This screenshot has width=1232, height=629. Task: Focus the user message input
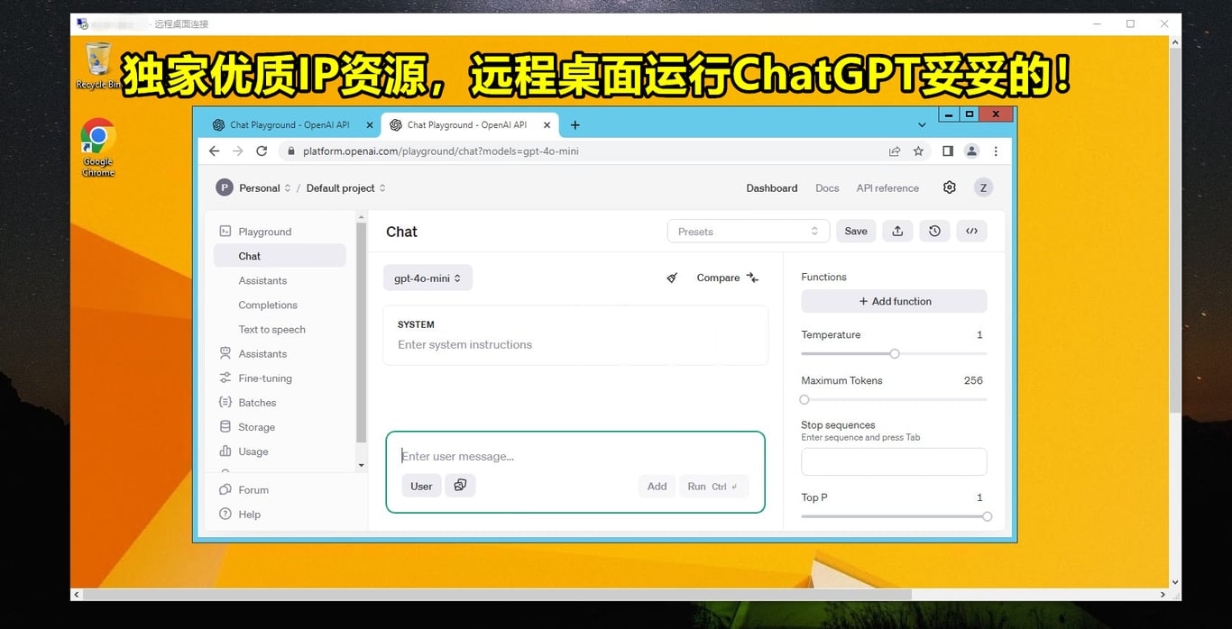pos(575,456)
